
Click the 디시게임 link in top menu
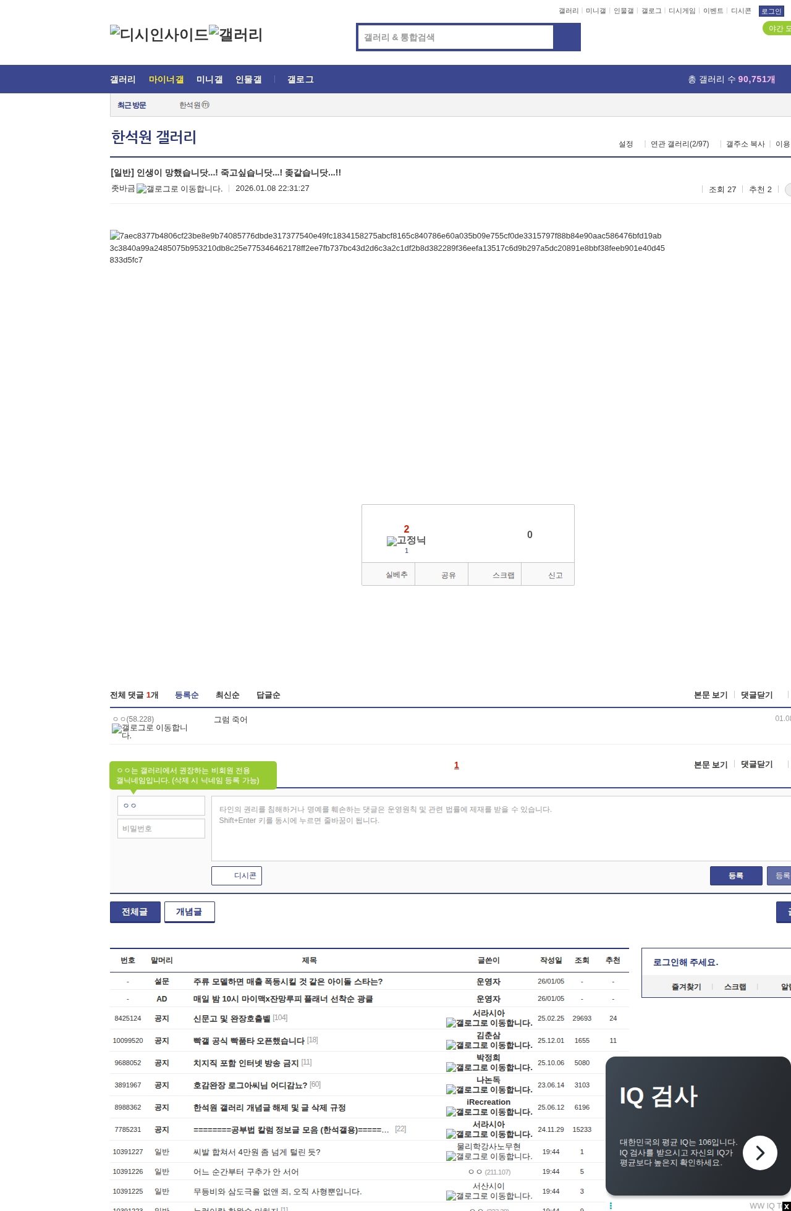[x=682, y=11]
